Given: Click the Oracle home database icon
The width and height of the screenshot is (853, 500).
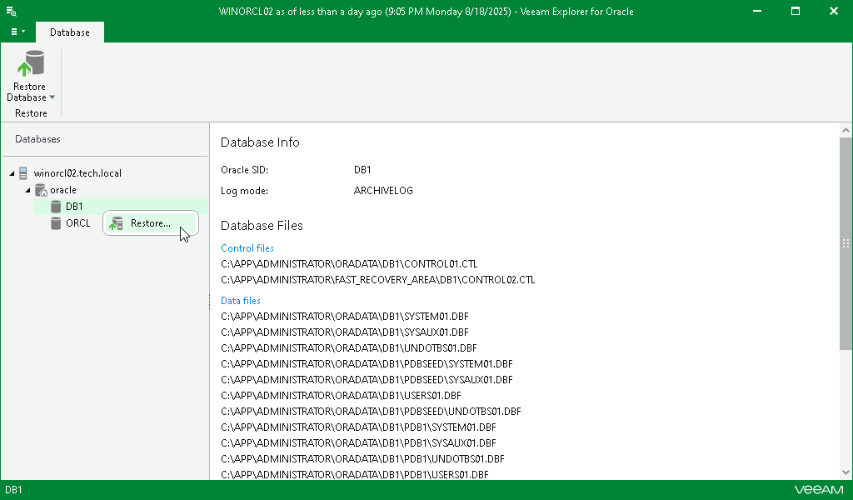Looking at the screenshot, I should (40, 189).
